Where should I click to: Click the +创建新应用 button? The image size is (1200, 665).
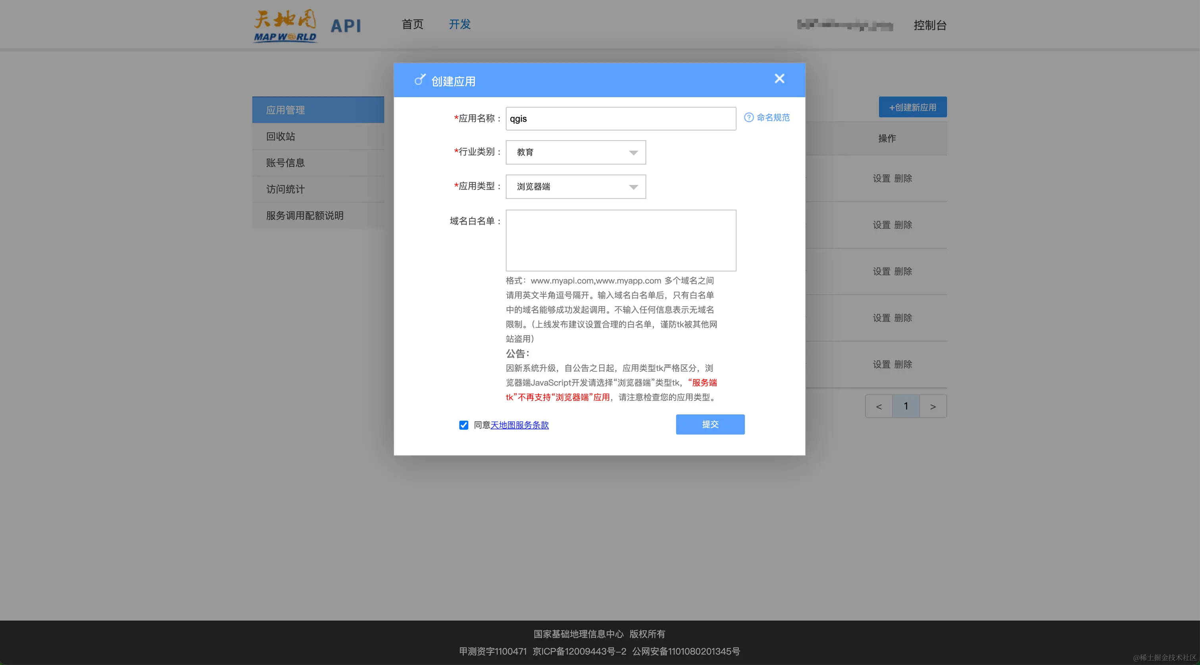pos(912,107)
